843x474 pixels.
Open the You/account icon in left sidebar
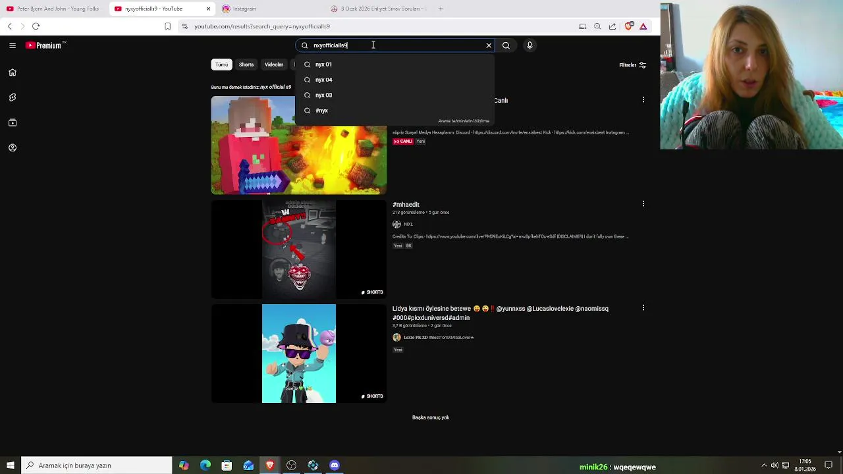tap(13, 147)
